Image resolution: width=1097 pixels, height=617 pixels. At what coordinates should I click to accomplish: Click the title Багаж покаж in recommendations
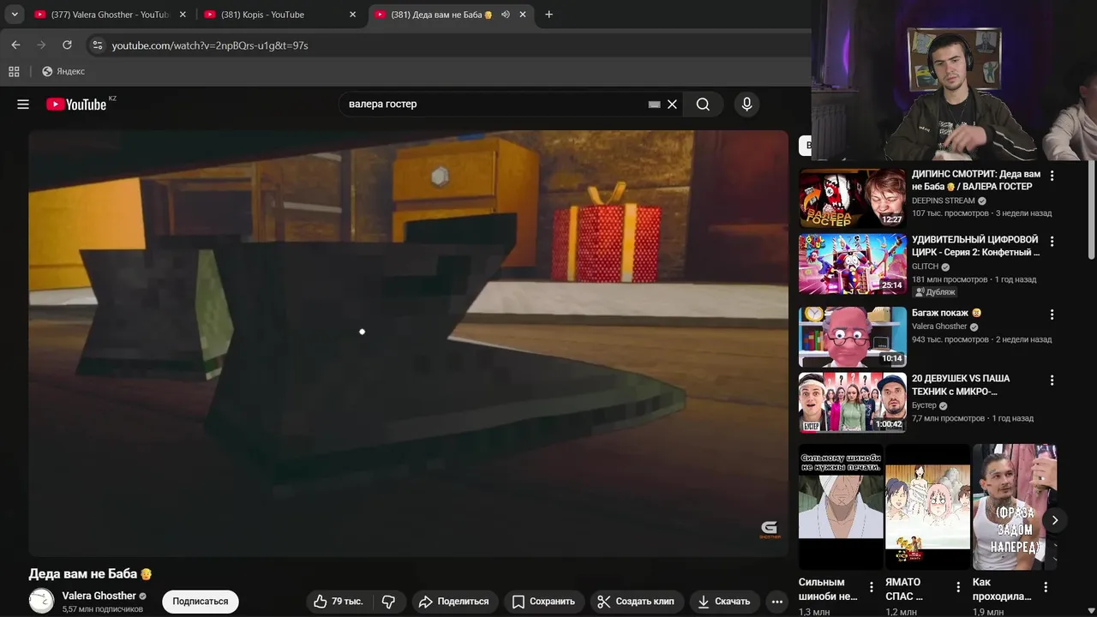946,313
